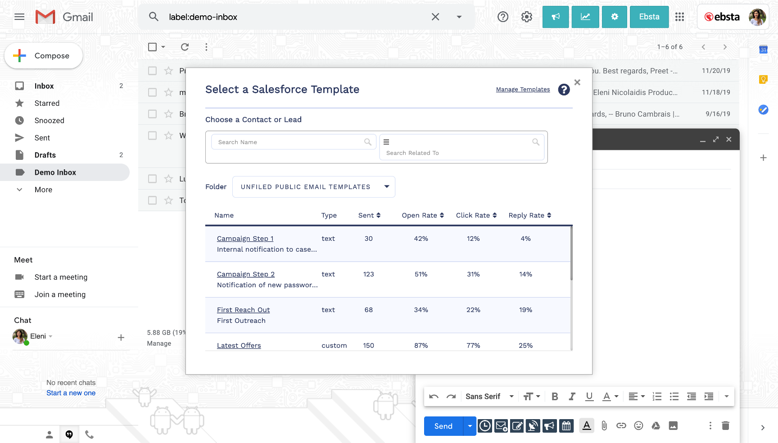Insert an emoji in compose
778x443 pixels.
[638, 426]
